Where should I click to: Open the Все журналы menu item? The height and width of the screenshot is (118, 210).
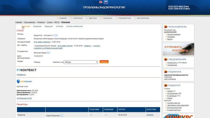pyautogui.click(x=143, y=18)
